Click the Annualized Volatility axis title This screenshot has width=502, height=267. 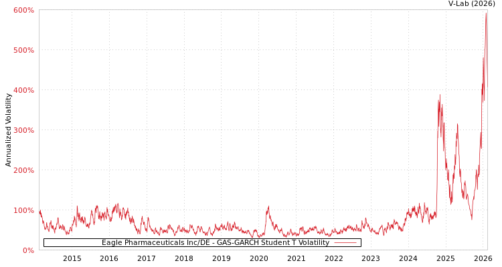click(8, 130)
